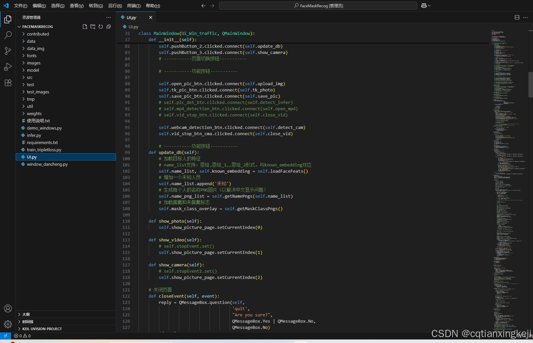Expand the model folder
Viewport: 533px width, 343px height.
(66, 70)
